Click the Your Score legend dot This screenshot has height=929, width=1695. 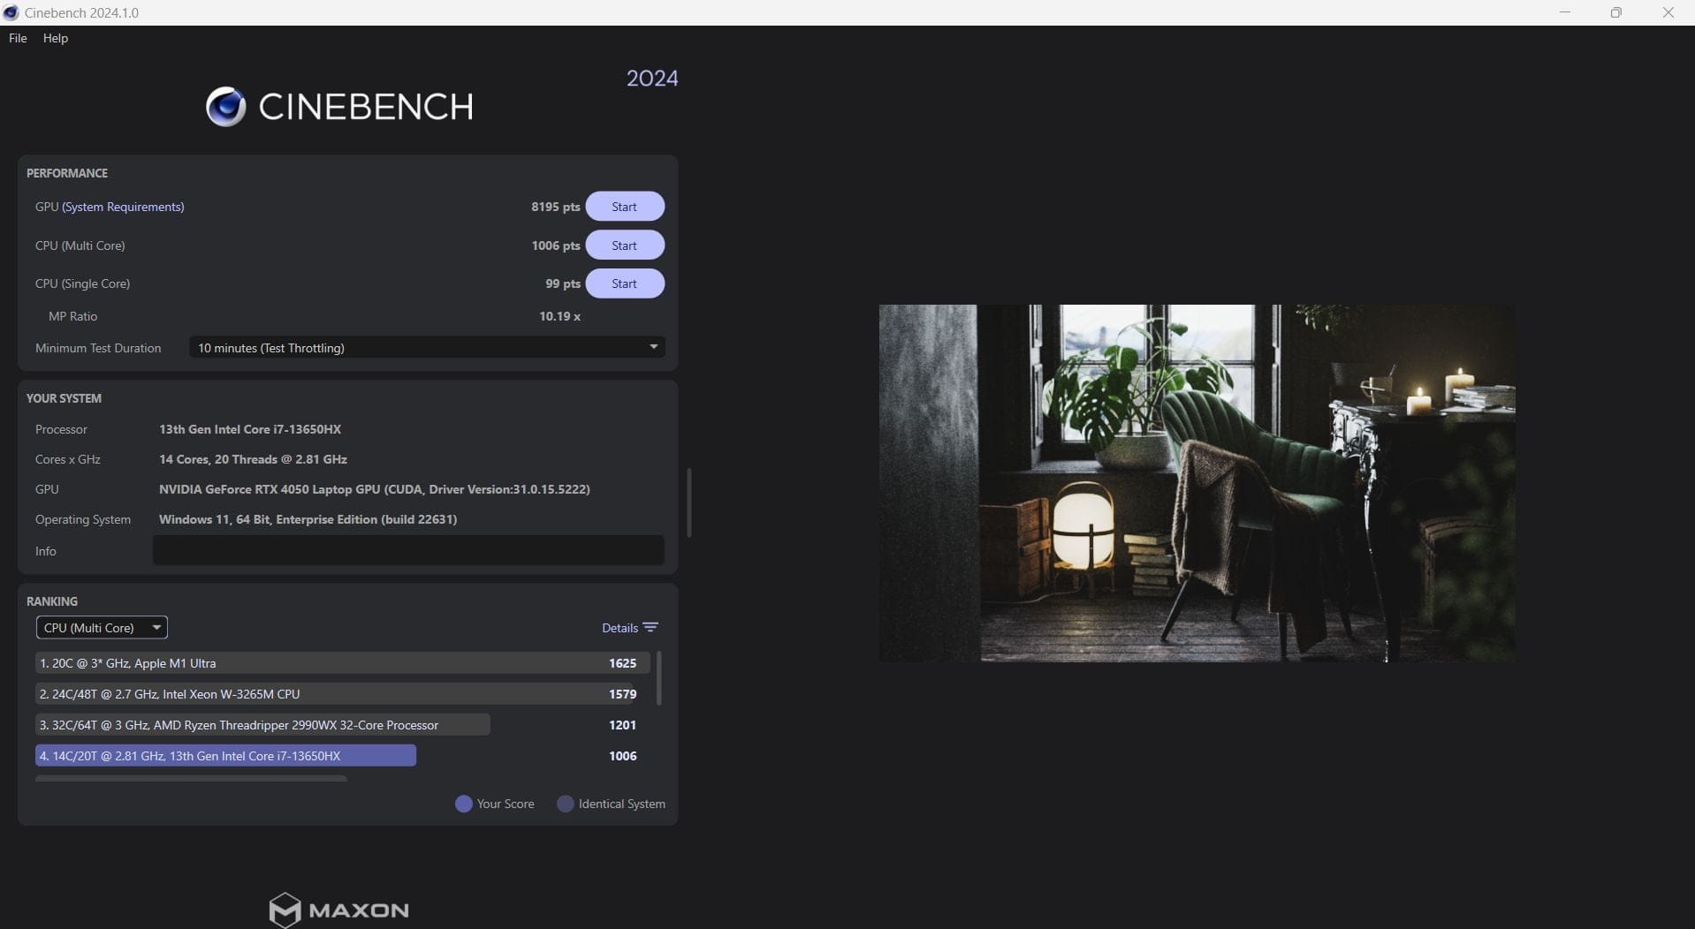463,804
